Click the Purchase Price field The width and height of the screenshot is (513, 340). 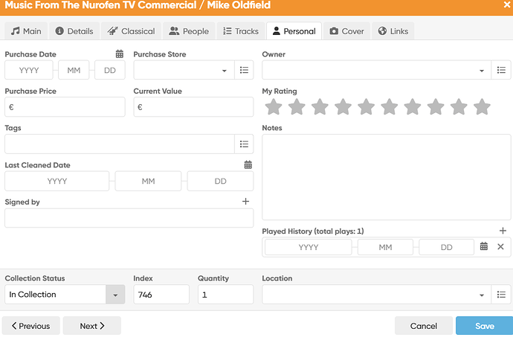point(65,107)
